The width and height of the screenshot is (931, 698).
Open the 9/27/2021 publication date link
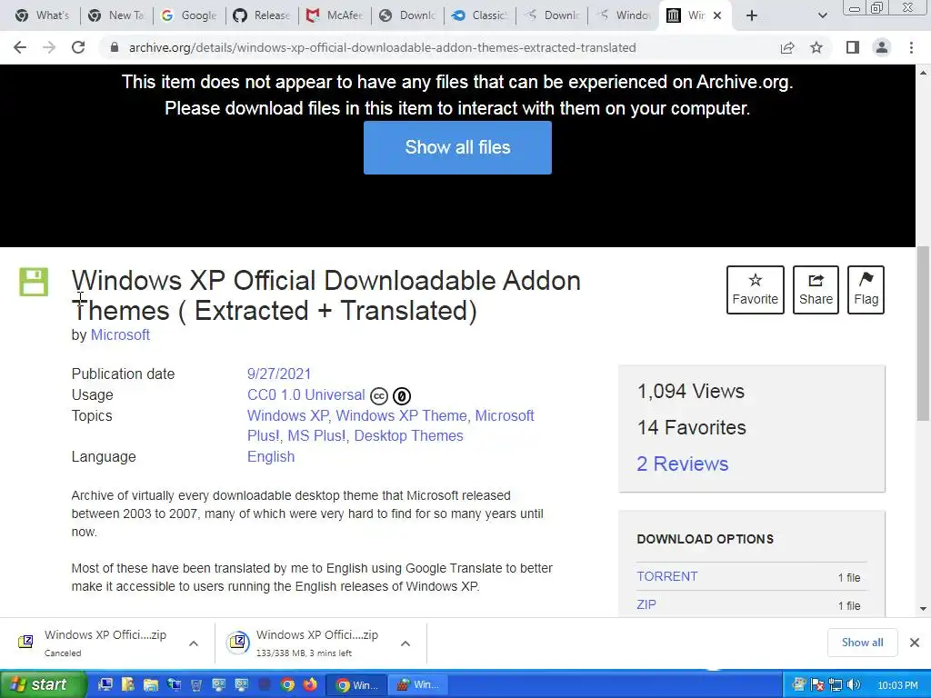coord(279,374)
